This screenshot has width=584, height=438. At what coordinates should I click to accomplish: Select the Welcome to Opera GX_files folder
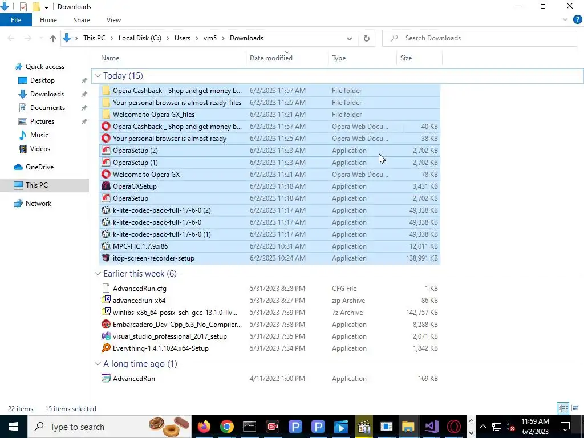coord(270,114)
